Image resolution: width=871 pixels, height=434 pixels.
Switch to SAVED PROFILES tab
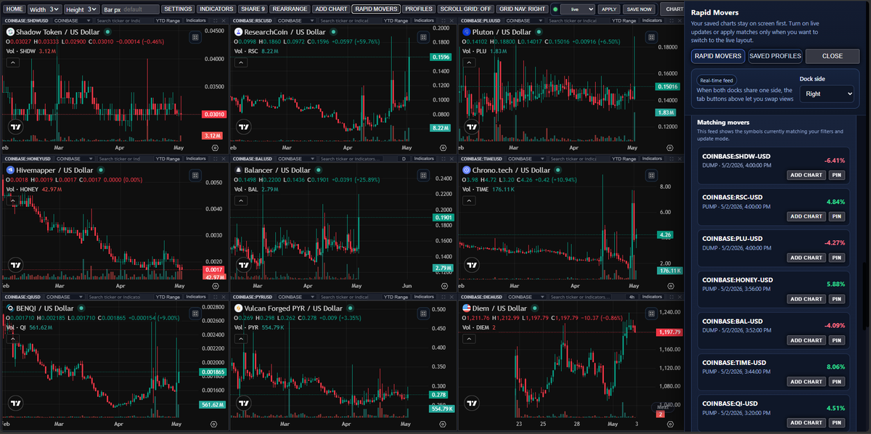[x=774, y=56]
